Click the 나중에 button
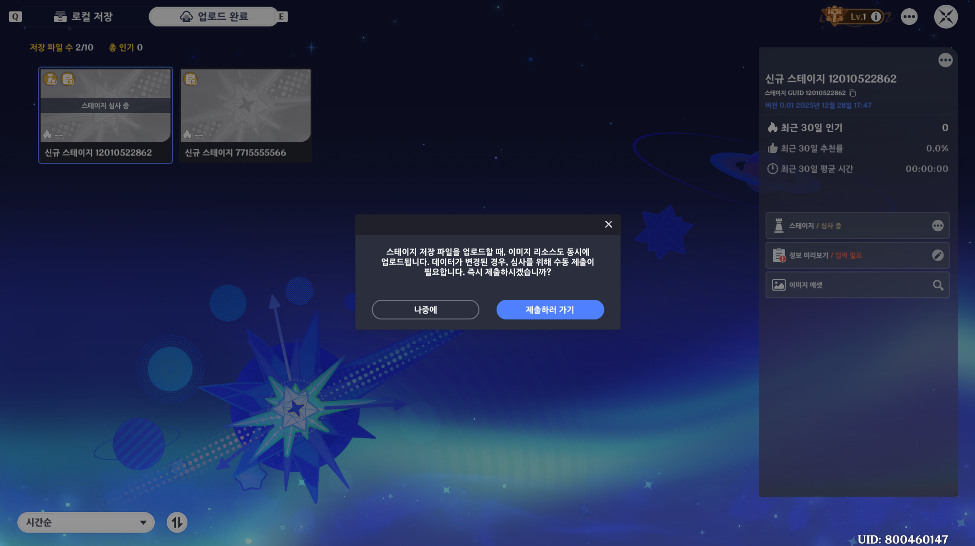This screenshot has width=975, height=546. click(425, 310)
